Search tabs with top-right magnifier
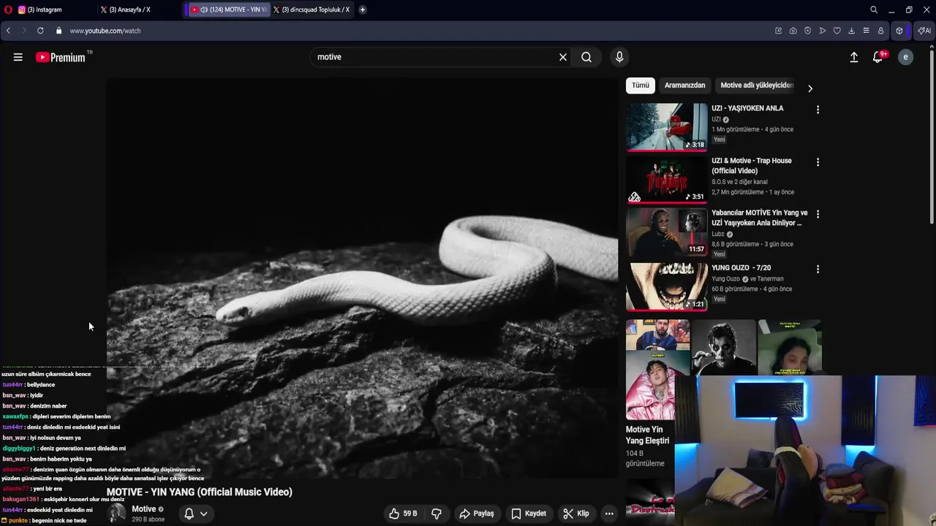Image resolution: width=936 pixels, height=526 pixels. pyautogui.click(x=874, y=9)
